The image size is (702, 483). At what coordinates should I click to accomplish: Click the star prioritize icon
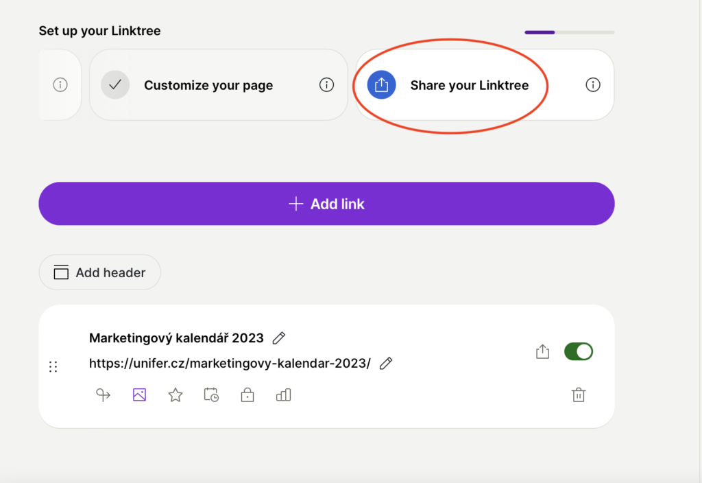click(175, 395)
